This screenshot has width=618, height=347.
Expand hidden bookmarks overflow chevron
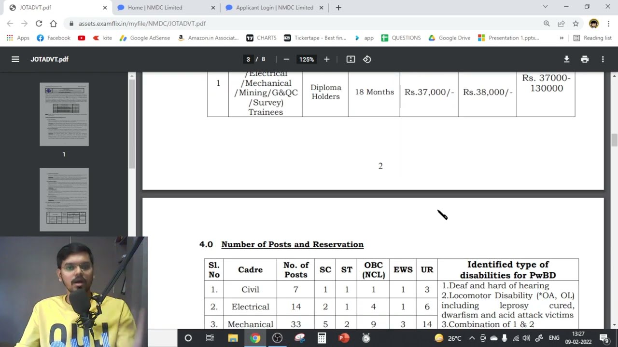click(x=562, y=38)
